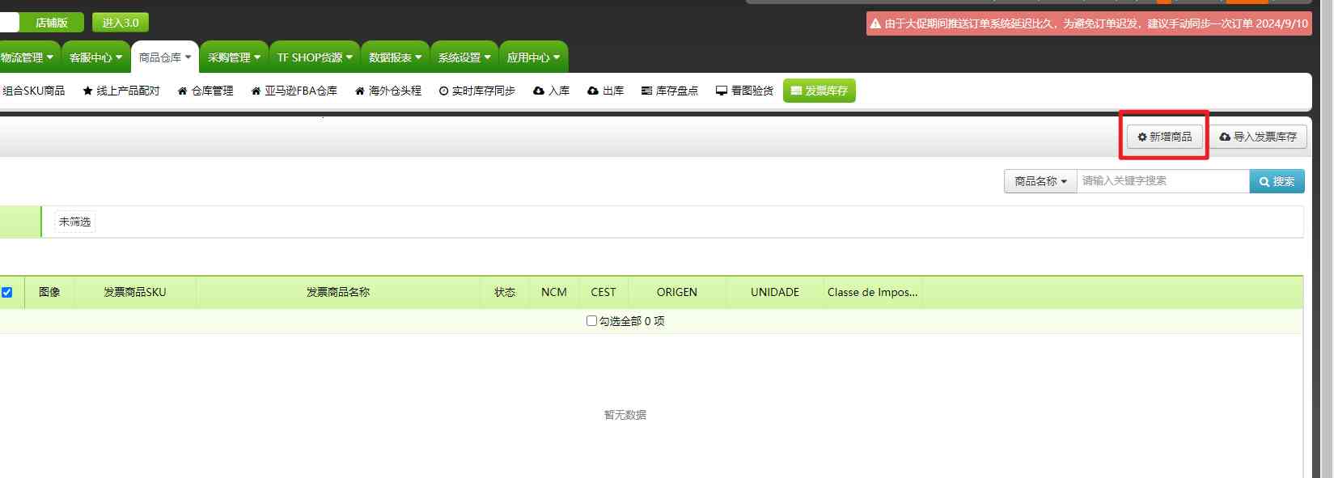Expand the 商品名称 search type dropdown

[x=1040, y=181]
